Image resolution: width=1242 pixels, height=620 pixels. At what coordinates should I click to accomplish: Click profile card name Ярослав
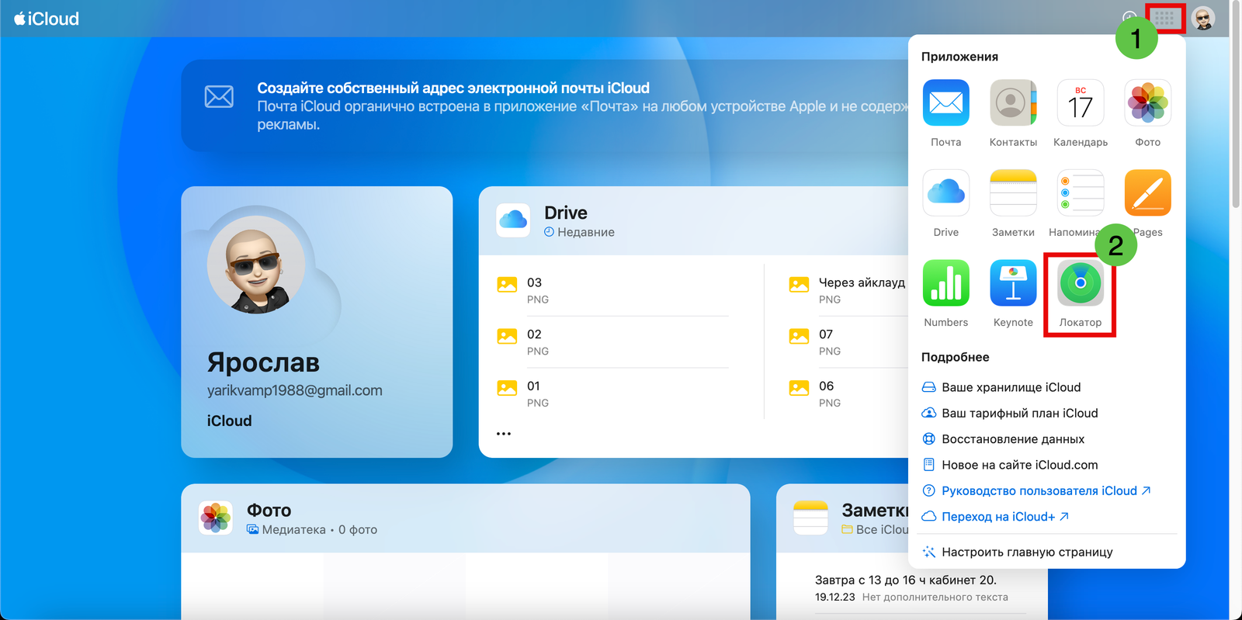point(263,362)
